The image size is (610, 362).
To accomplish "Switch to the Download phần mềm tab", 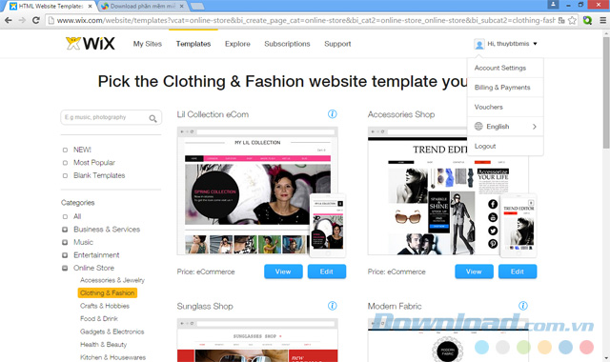I will coord(142,7).
